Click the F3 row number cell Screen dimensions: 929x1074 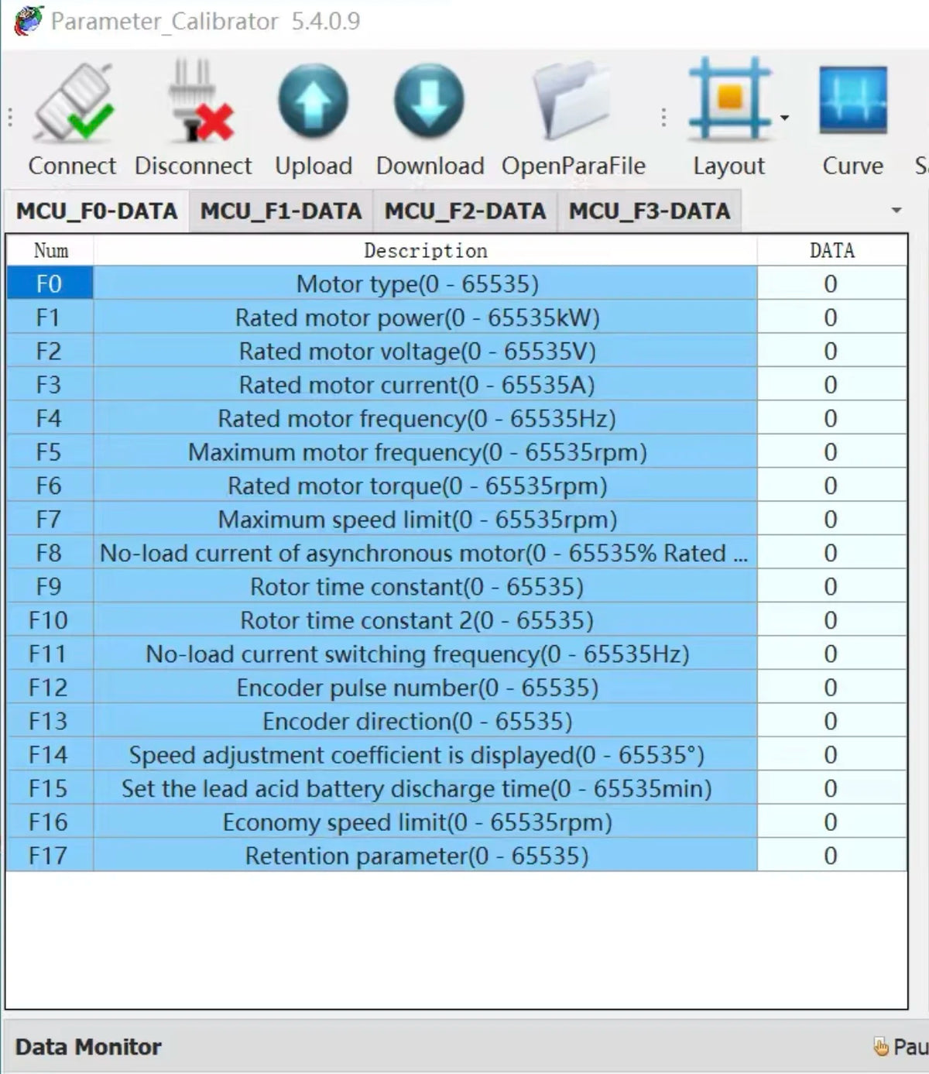(x=50, y=385)
